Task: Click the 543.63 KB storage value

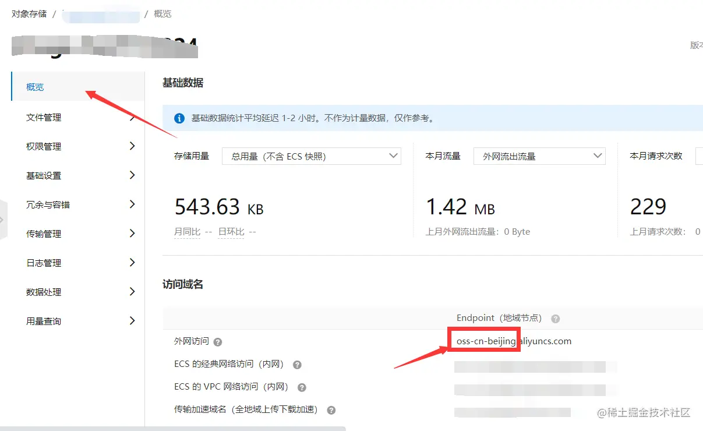Action: pyautogui.click(x=219, y=207)
